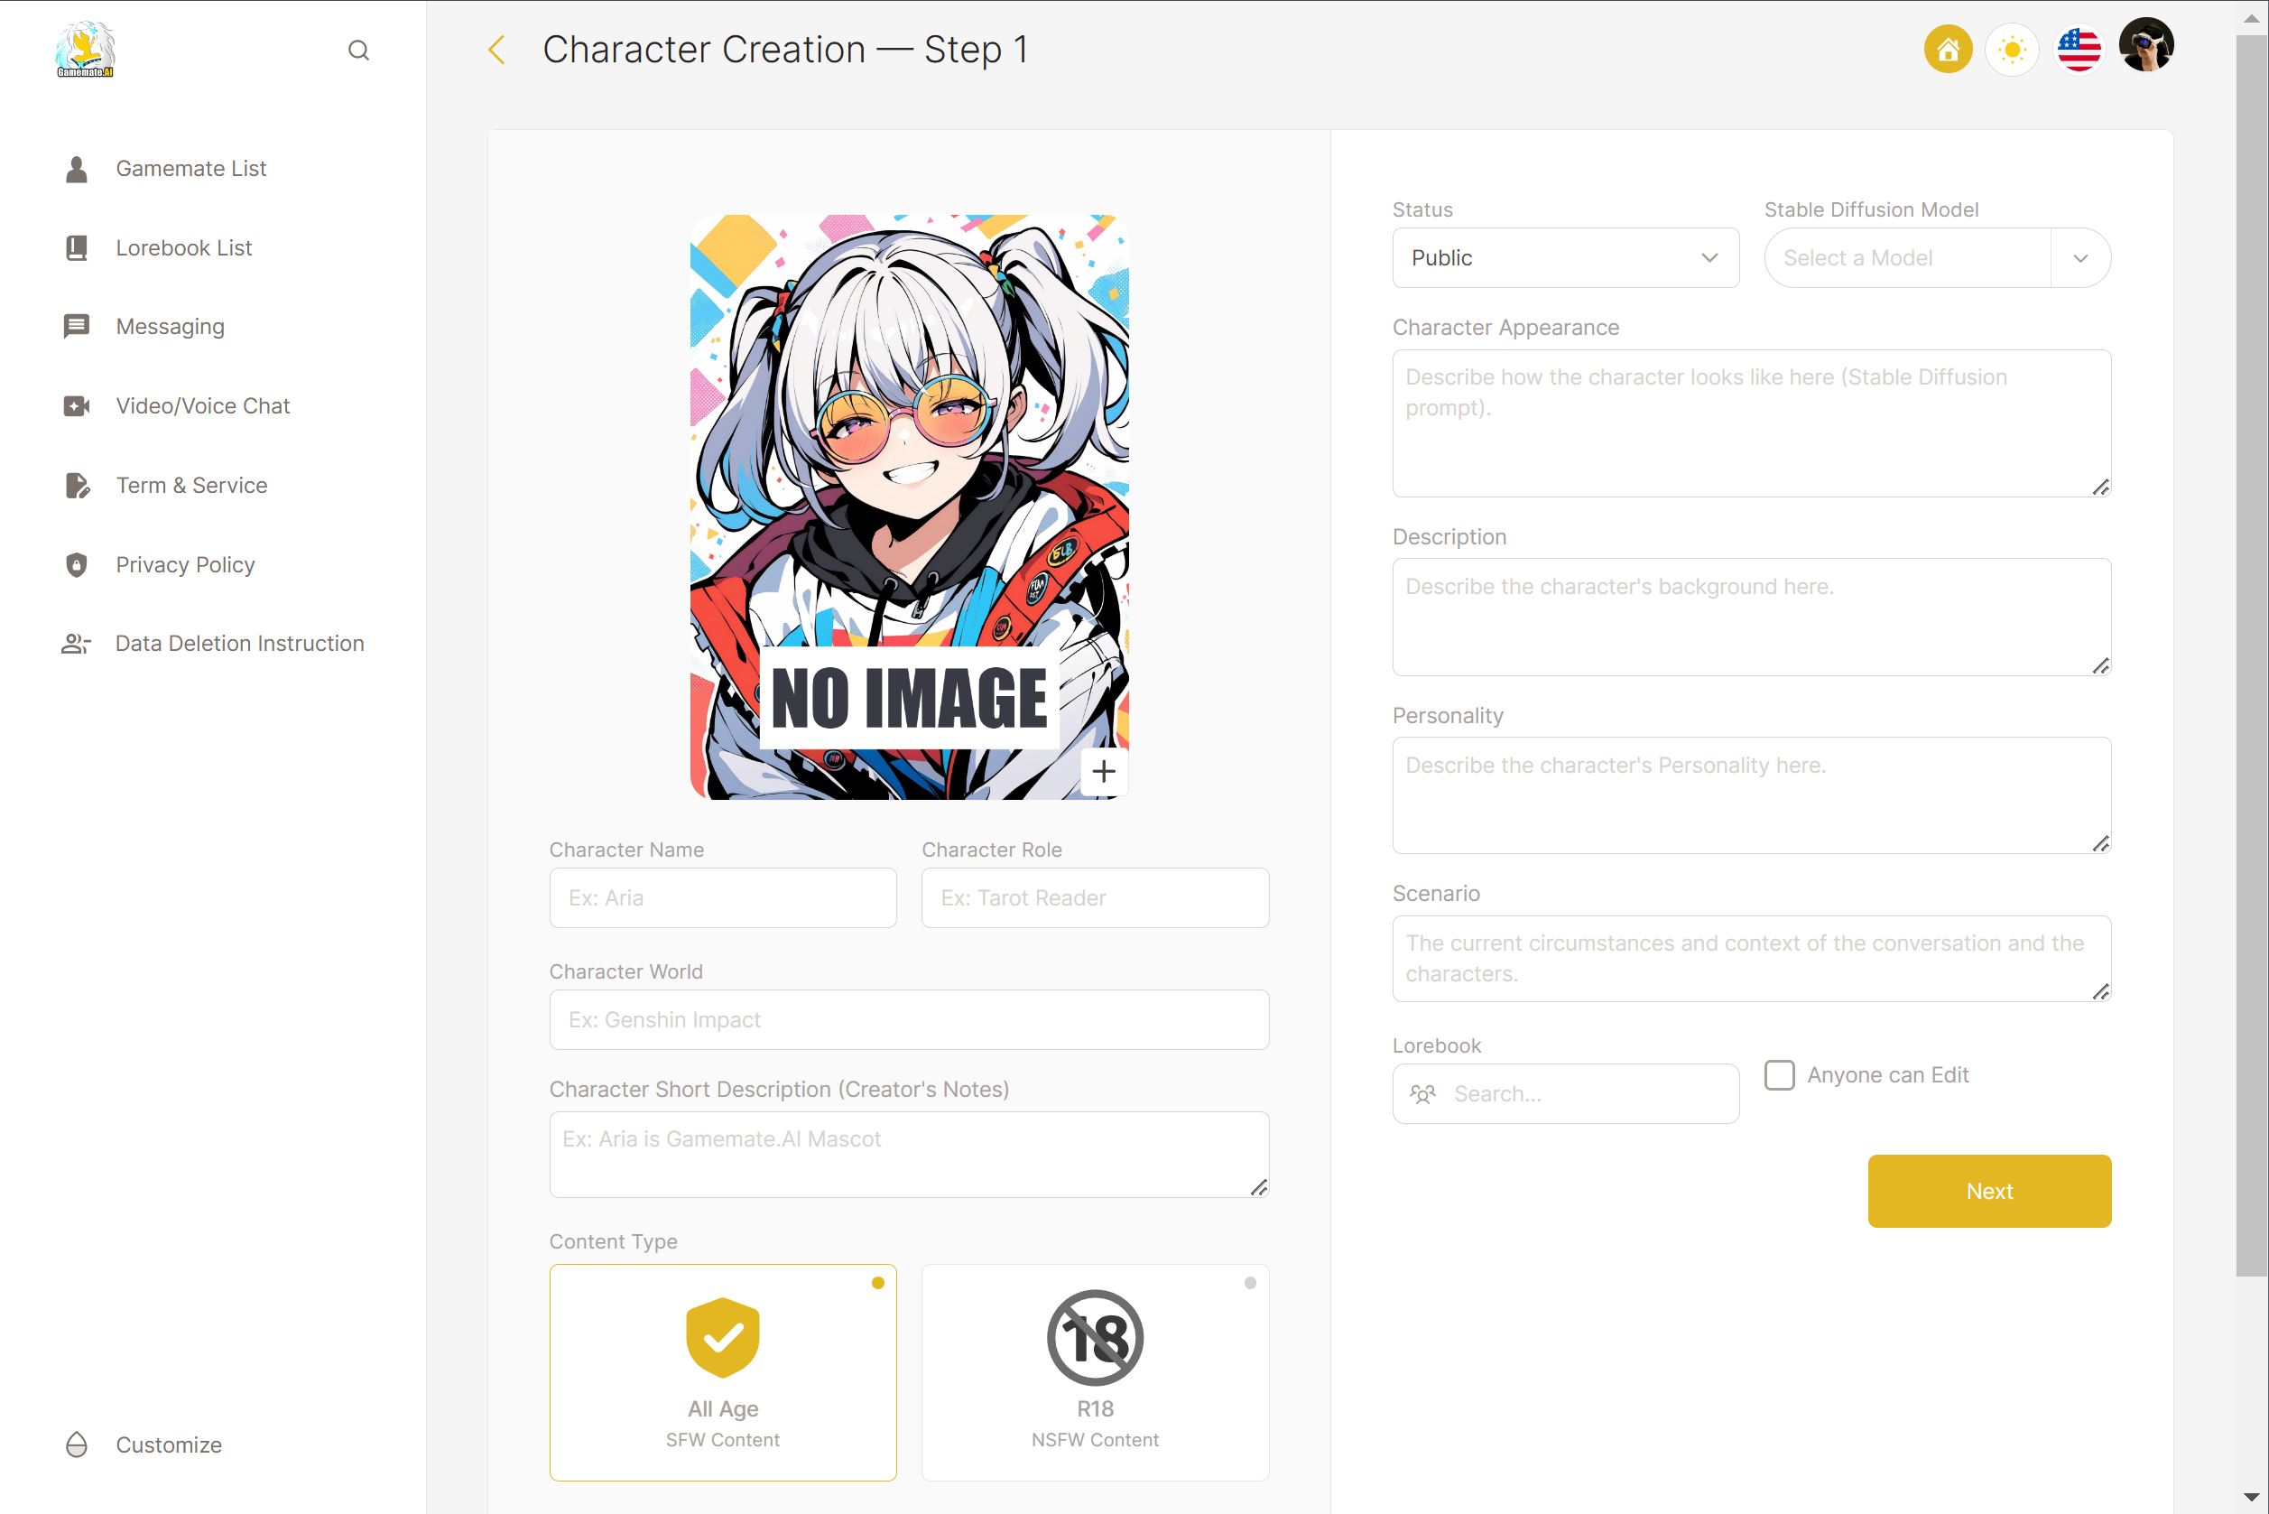
Task: Open the Status Public dropdown
Action: (x=1564, y=258)
